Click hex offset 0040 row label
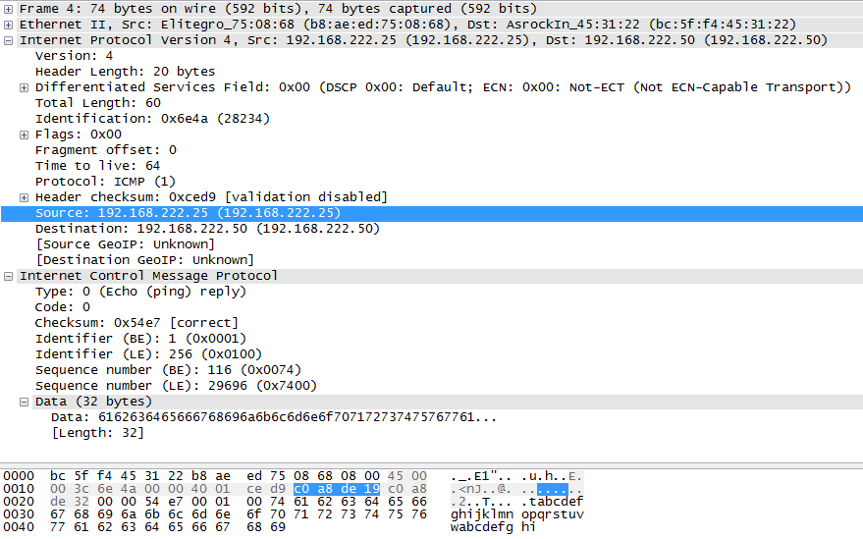Viewport: 863px width, 539px height. pos(19,527)
